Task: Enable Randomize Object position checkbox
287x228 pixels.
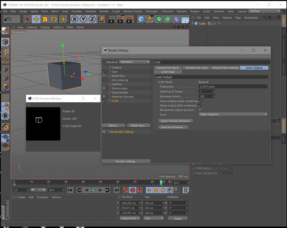Action: (x=200, y=110)
